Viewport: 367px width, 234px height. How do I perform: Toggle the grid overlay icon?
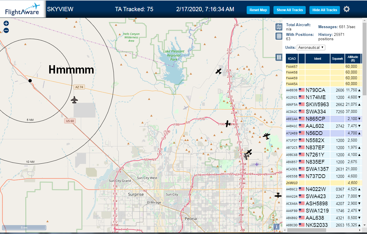click(279, 36)
